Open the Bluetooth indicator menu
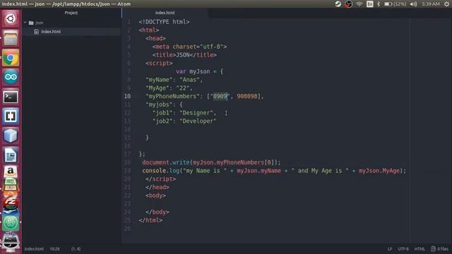 tap(379, 4)
